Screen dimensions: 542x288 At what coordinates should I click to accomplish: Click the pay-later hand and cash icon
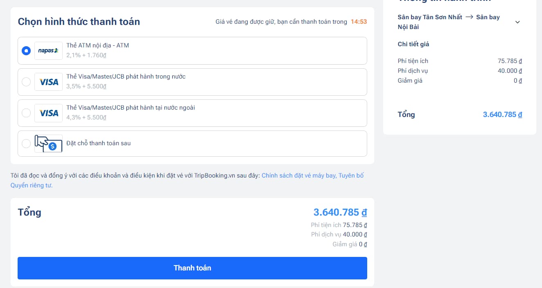point(48,144)
